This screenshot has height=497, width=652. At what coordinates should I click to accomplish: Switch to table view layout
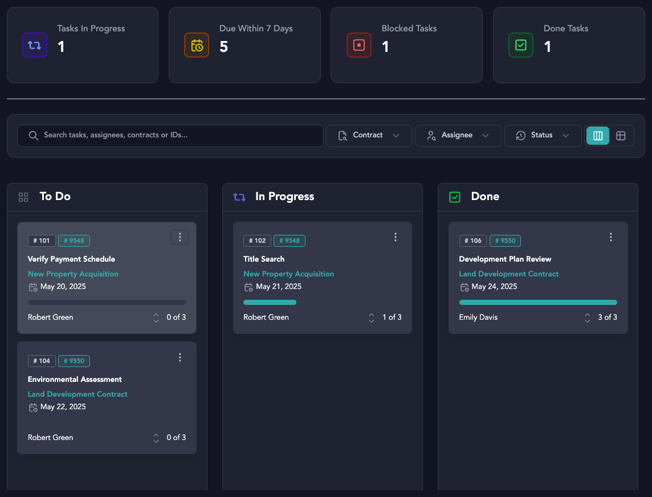[x=621, y=136]
